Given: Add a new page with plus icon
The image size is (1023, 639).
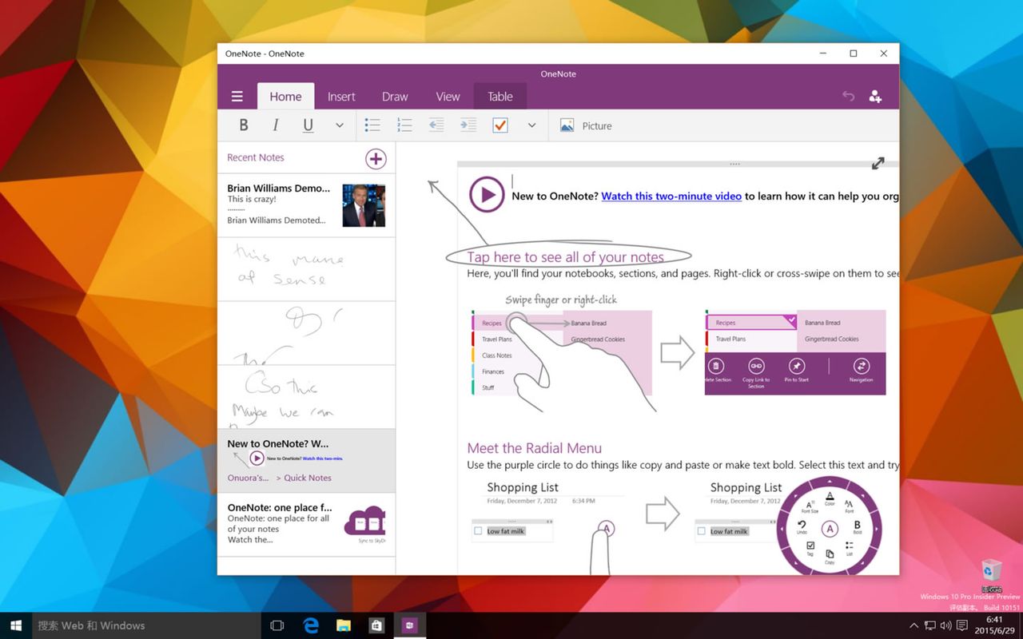Looking at the screenshot, I should [376, 158].
